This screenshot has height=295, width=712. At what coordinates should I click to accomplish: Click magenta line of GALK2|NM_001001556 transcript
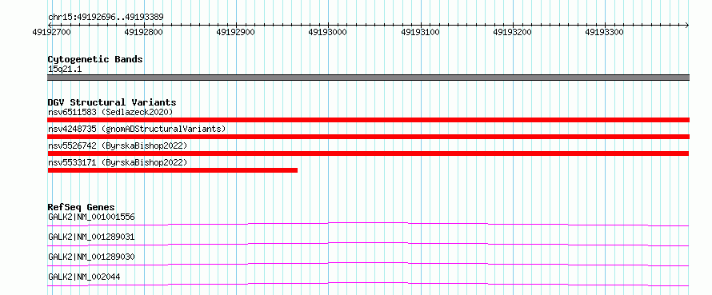coord(368,224)
